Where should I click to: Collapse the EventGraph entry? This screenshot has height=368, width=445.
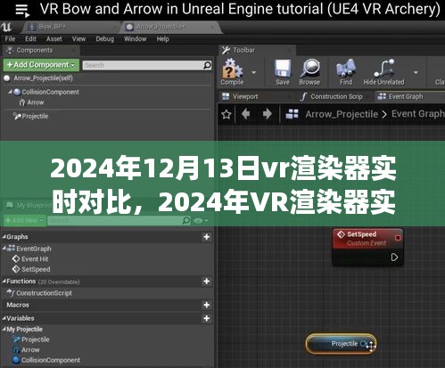pyautogui.click(x=4, y=248)
